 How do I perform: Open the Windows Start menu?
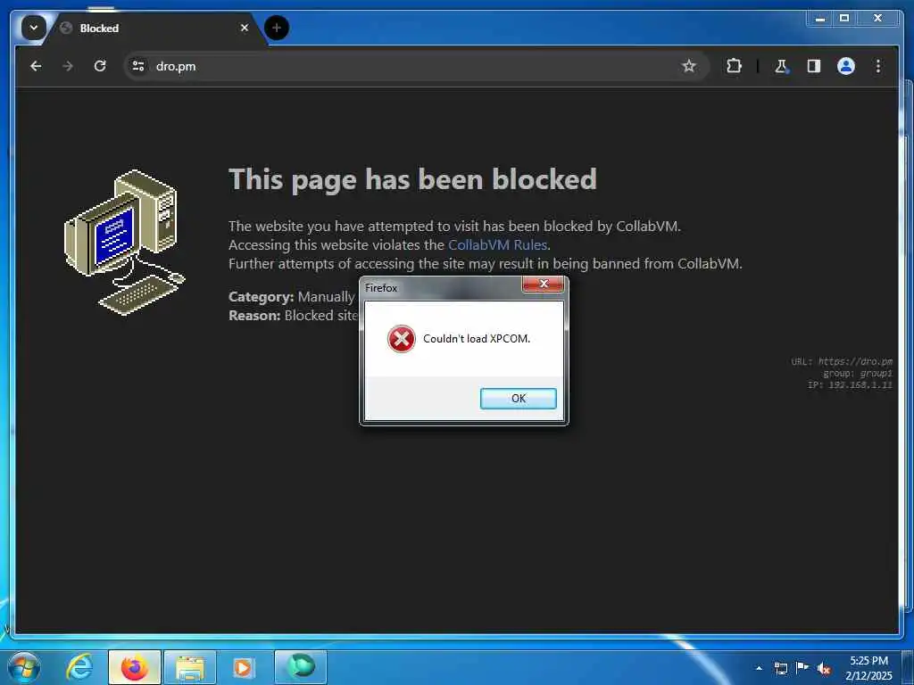point(23,667)
